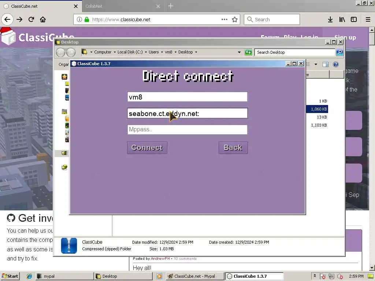Click the Sign up link on ClassiCube site

[x=345, y=38]
